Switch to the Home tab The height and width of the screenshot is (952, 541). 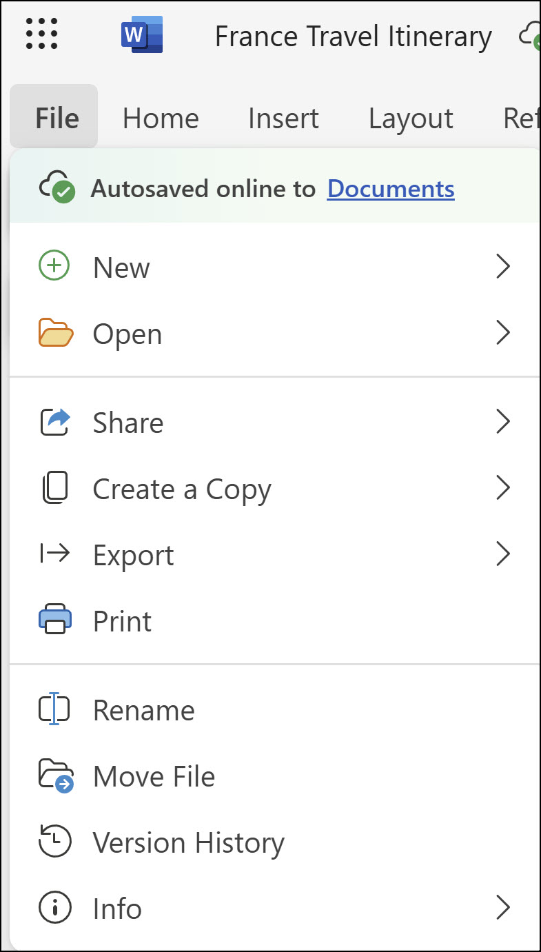coord(160,117)
